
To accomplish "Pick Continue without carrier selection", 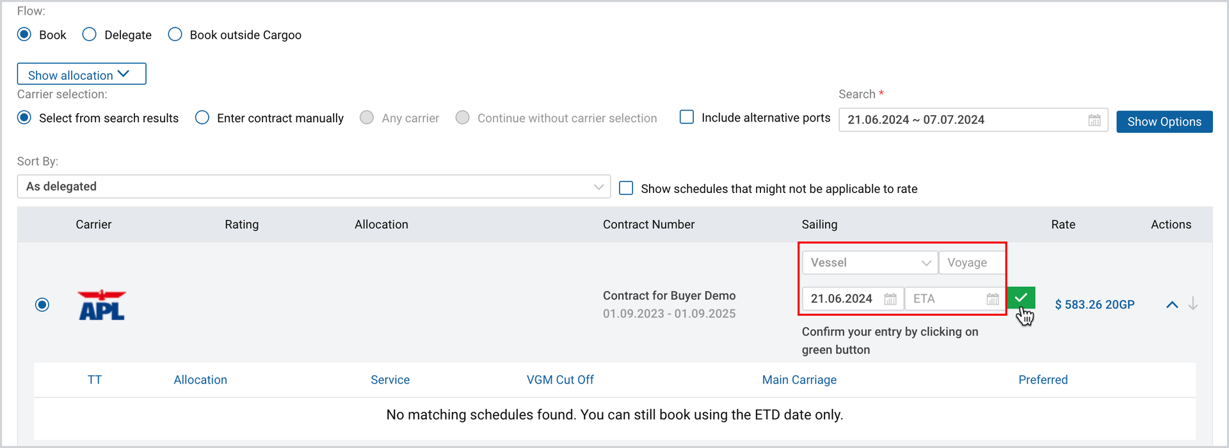I will 462,118.
